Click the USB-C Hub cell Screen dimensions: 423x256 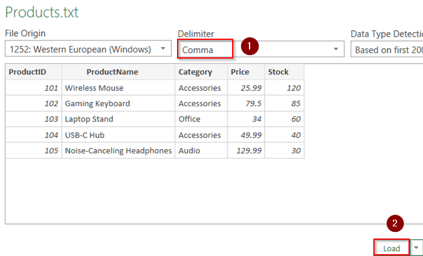point(118,135)
